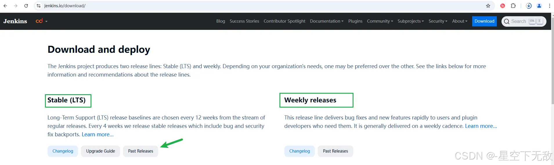
Task: Click the browser forward arrow
Action: [16, 6]
